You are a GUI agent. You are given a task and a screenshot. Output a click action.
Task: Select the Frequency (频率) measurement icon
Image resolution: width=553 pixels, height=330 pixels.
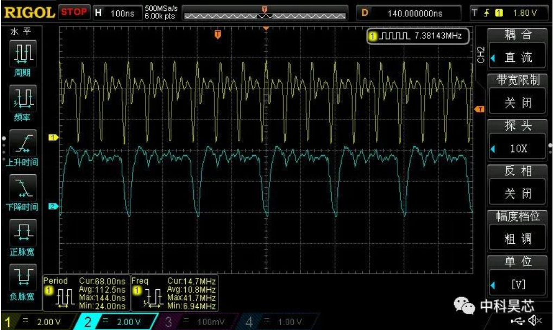pyautogui.click(x=23, y=98)
